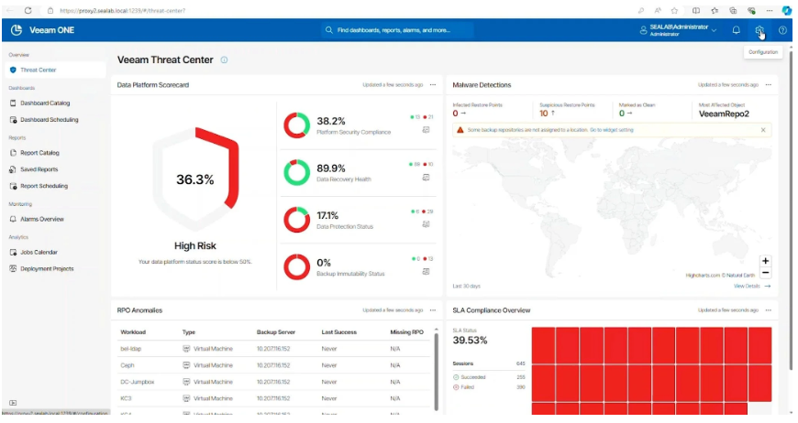
Task: Open Data Platform Scorecard options menu
Action: click(434, 84)
